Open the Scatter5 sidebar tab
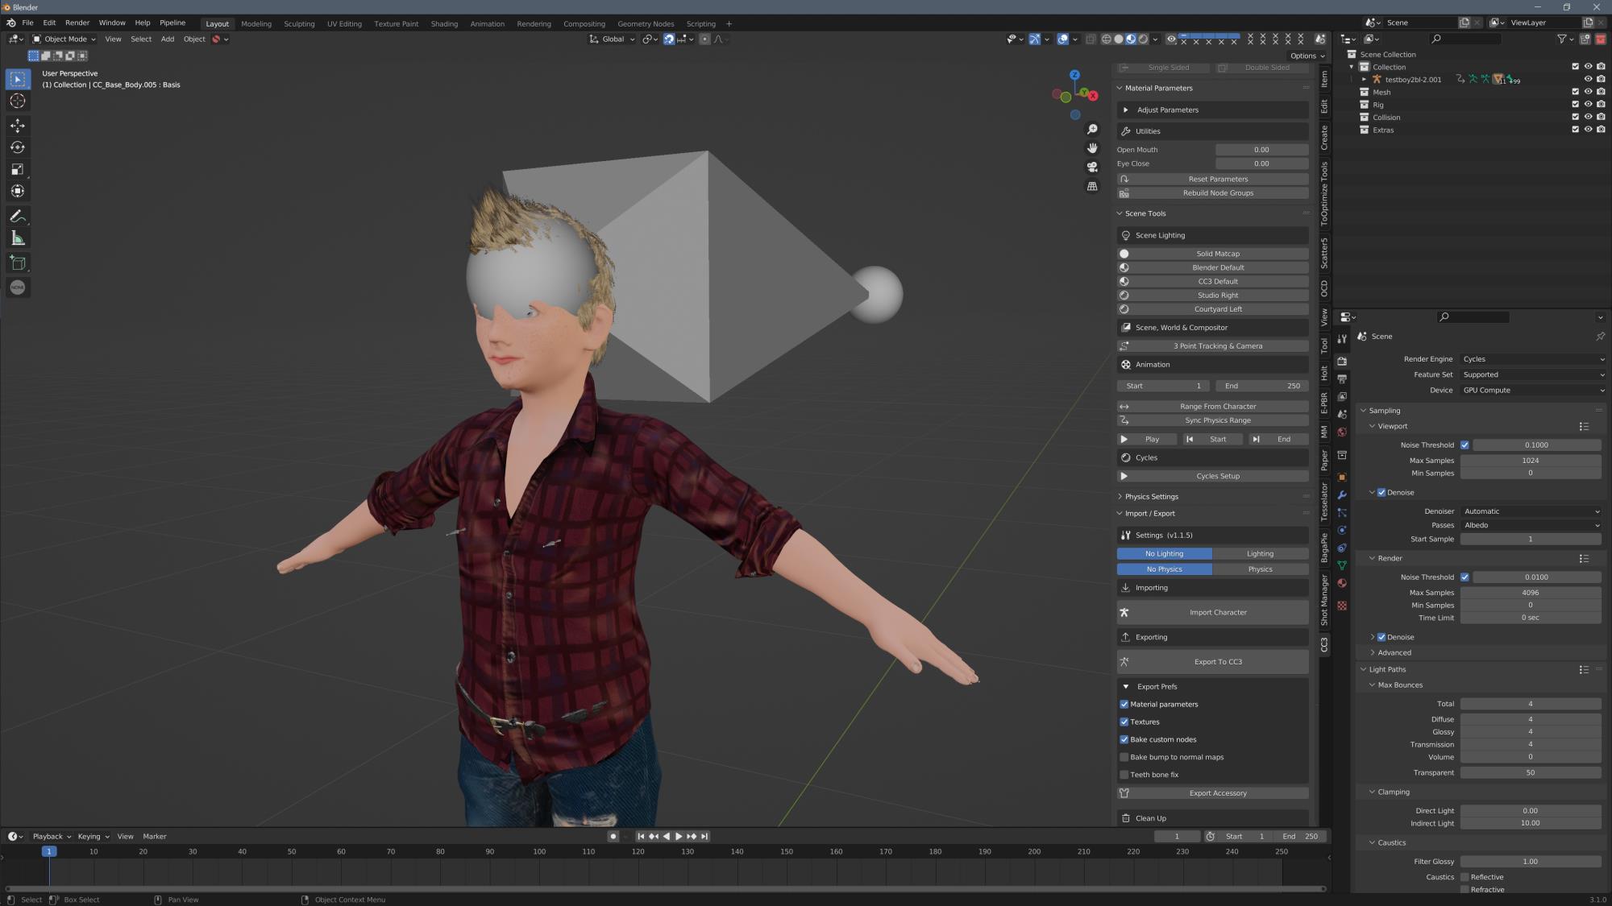 coord(1324,252)
